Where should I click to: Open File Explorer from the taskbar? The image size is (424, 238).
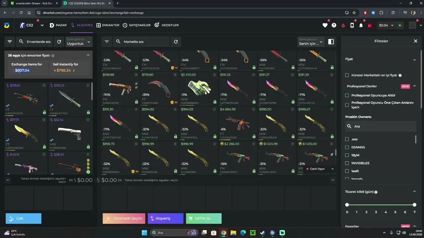(233, 233)
